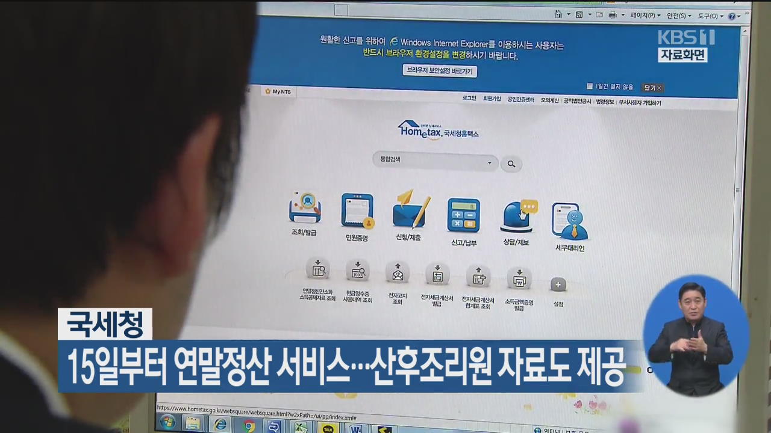Viewport: 771px width, 433px height.
Task: Open the 페이지(P) dropdown menu
Action: click(646, 16)
